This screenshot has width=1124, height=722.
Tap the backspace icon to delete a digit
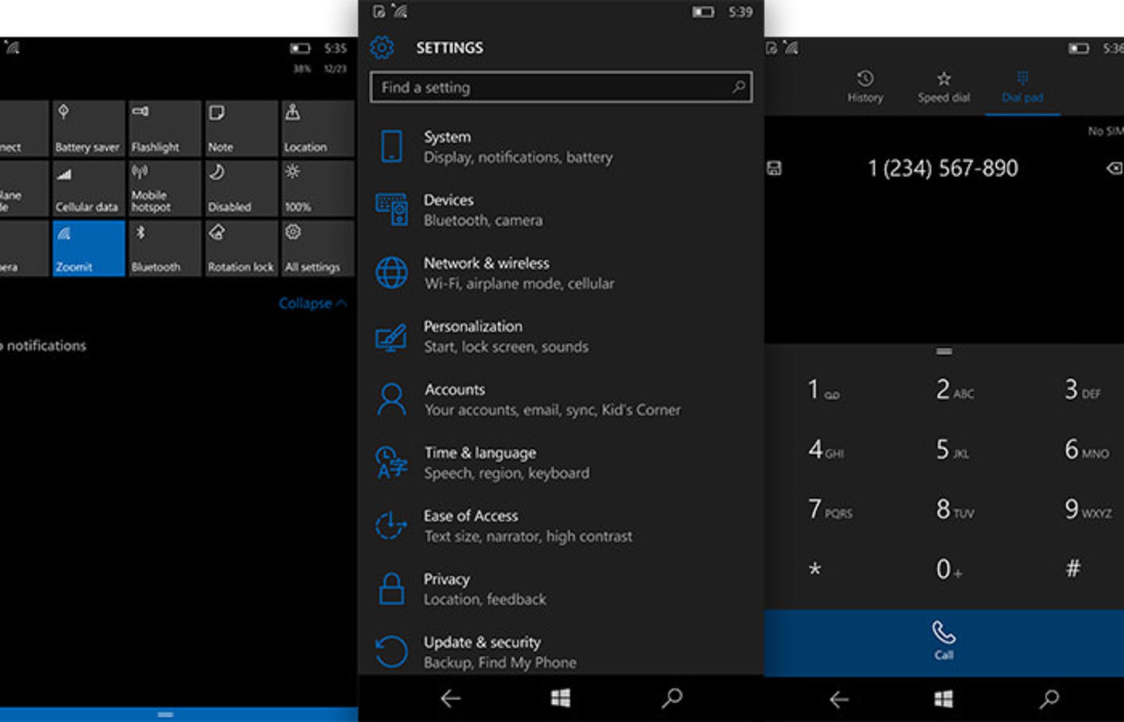[x=1112, y=169]
